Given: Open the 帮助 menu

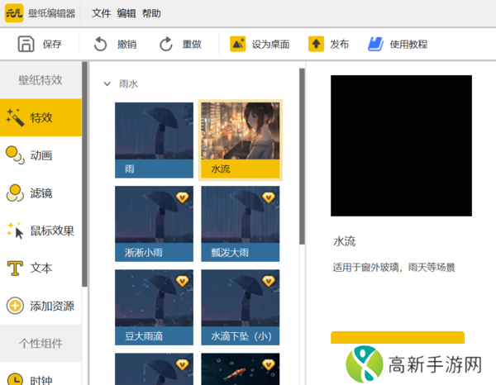Looking at the screenshot, I should pyautogui.click(x=151, y=13).
